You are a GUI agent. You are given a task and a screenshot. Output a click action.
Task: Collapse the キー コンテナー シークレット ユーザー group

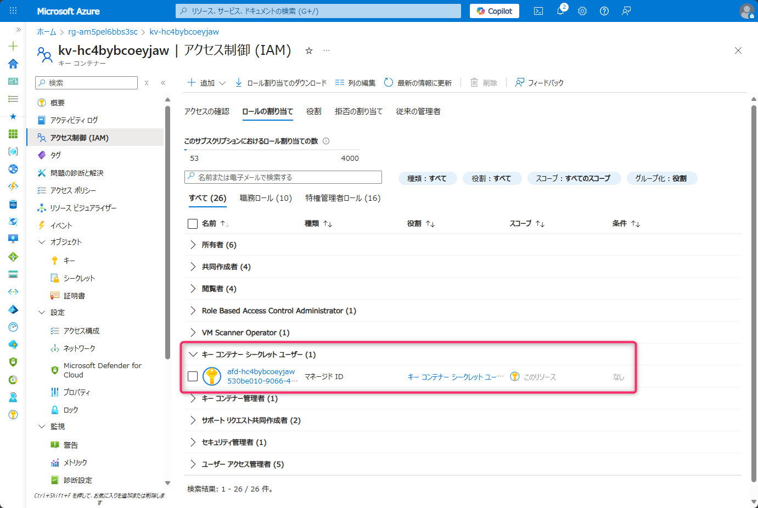(193, 354)
